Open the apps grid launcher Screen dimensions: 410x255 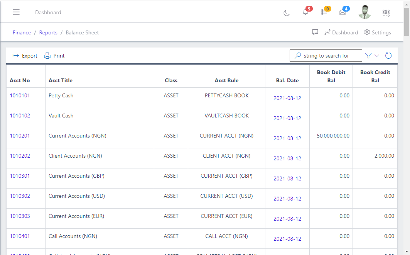coord(386,13)
